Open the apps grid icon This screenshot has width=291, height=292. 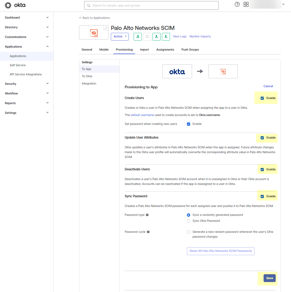246,5
